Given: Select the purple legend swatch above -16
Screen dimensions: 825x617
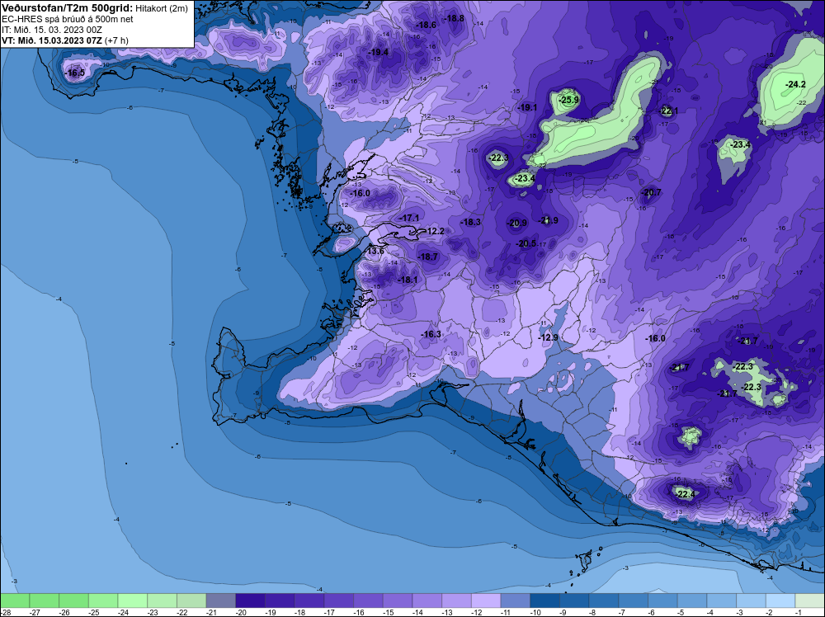Looking at the screenshot, I should [368, 601].
